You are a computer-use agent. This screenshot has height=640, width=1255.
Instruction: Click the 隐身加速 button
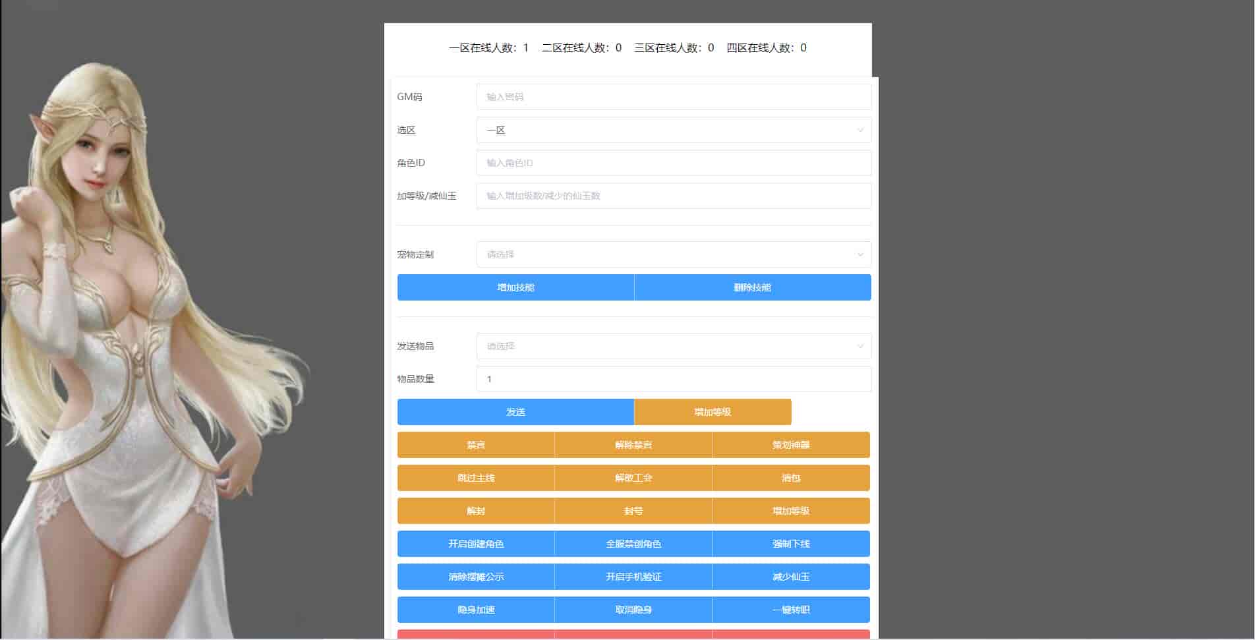click(476, 610)
